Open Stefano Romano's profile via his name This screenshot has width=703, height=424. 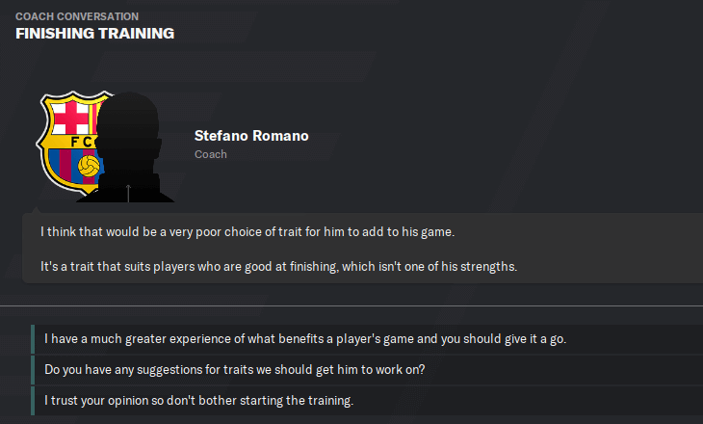coord(251,136)
